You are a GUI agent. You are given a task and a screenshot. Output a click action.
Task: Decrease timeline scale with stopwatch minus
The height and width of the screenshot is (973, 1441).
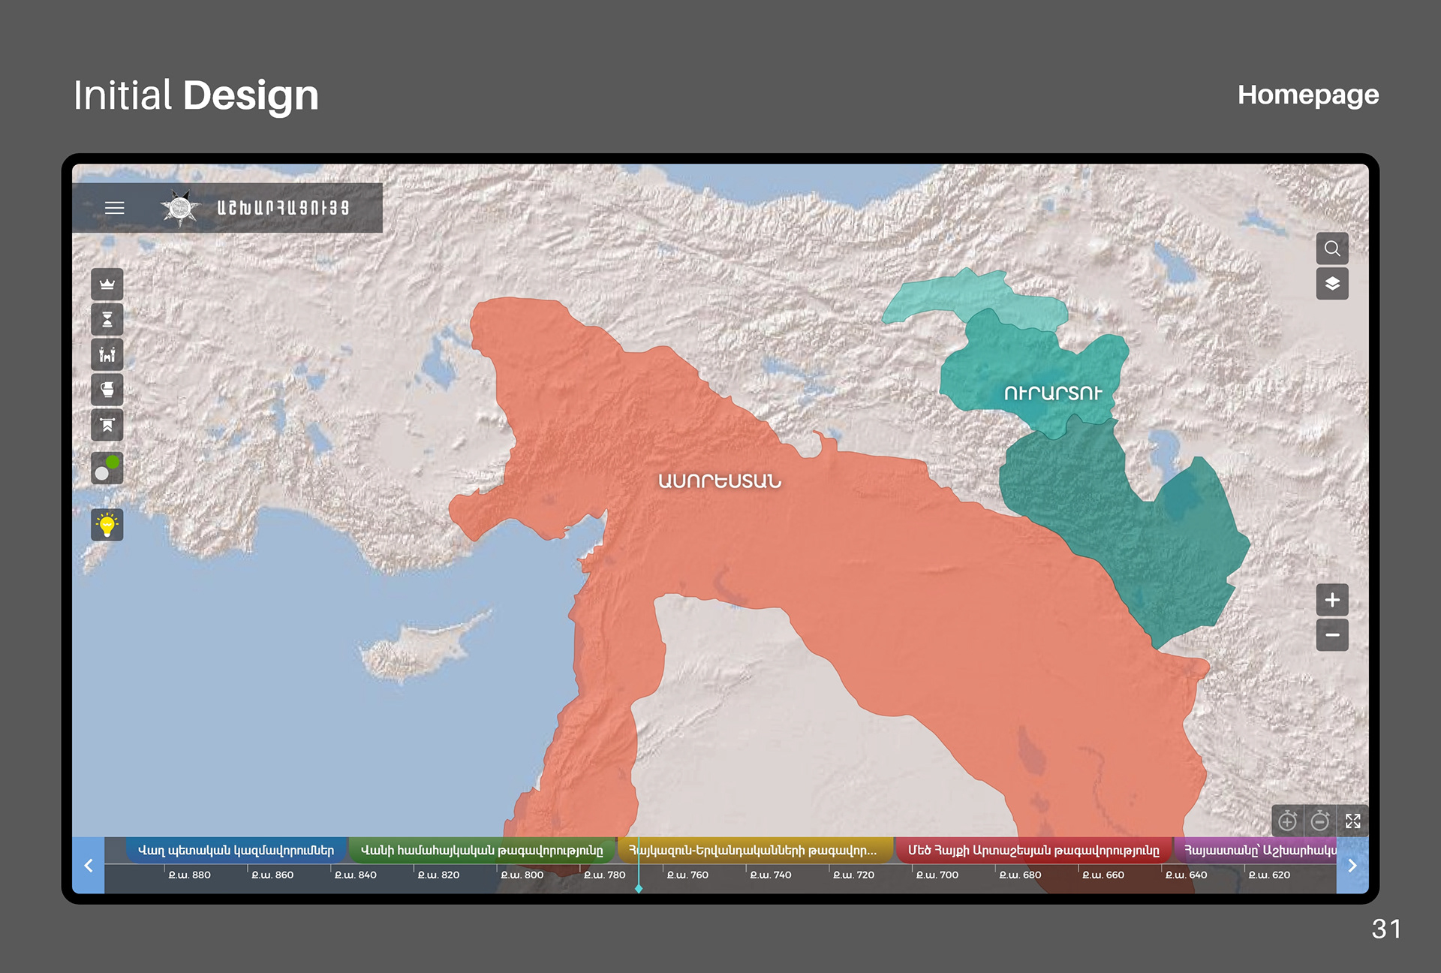(1320, 821)
